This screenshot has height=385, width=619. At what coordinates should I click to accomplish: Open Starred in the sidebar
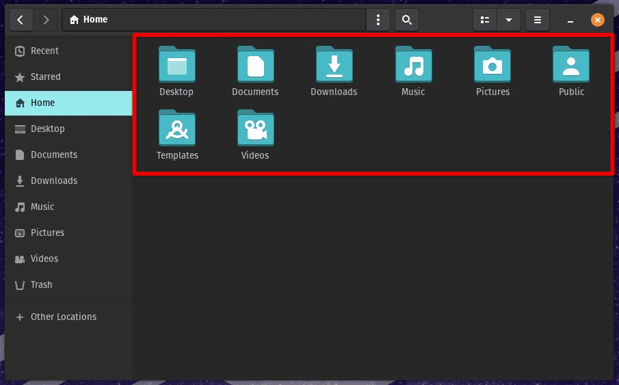point(68,77)
